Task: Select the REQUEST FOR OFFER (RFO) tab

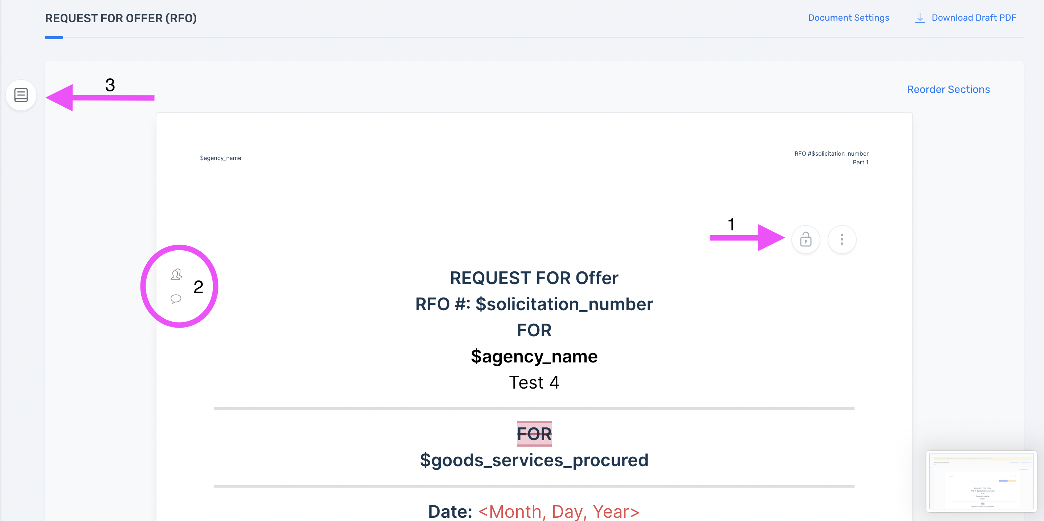Action: tap(121, 18)
